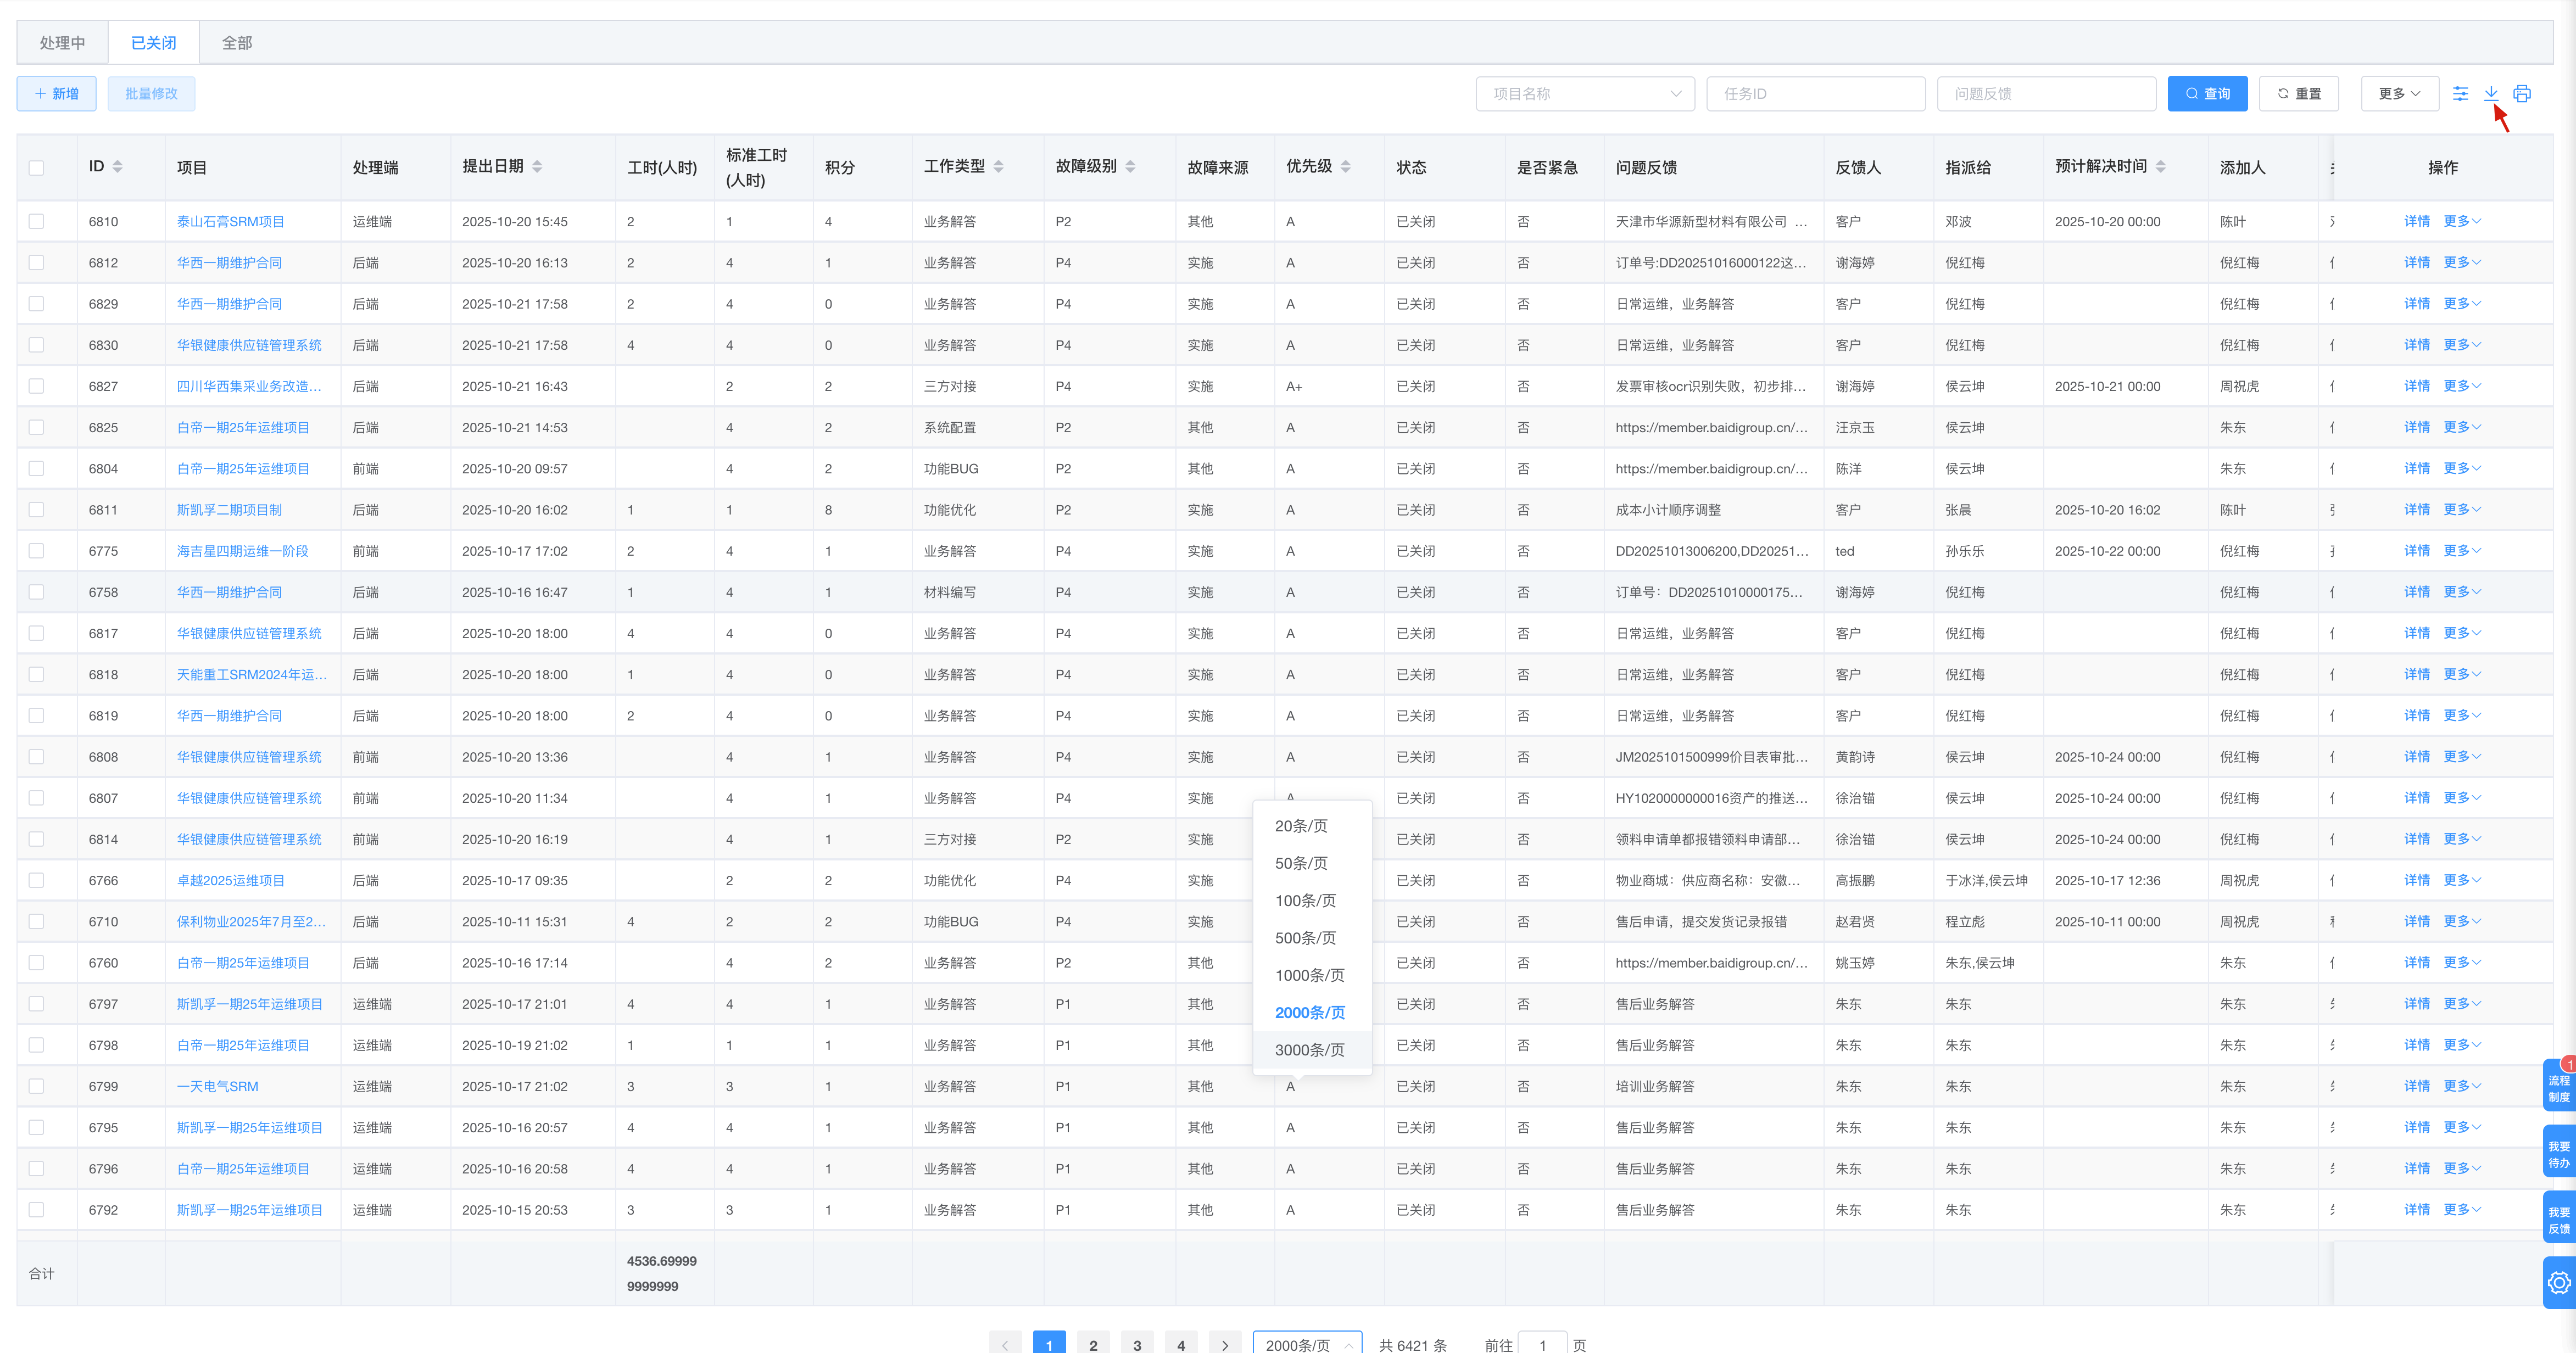2576x1353 pixels.
Task: Open the 项目名称 dropdown filter
Action: pyautogui.click(x=1585, y=94)
